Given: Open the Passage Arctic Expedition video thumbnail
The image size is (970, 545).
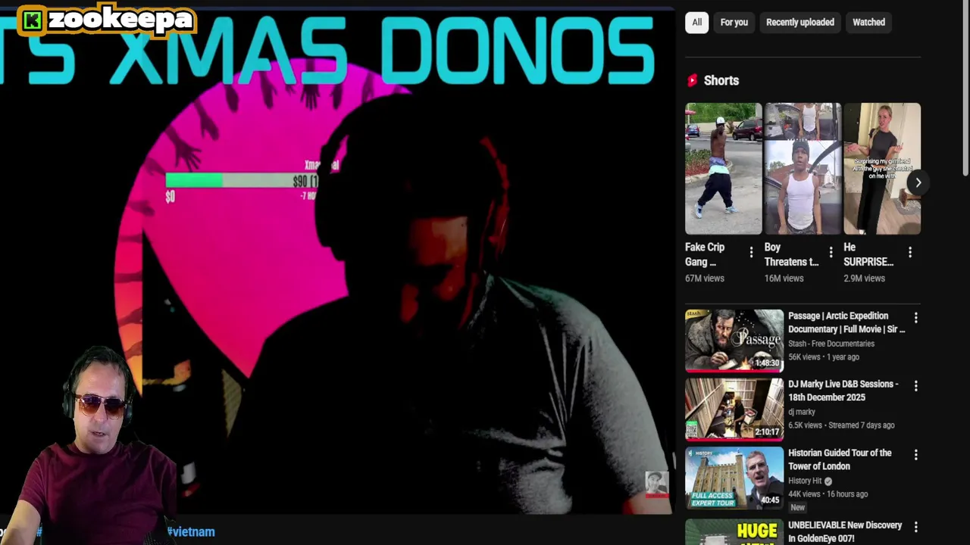Looking at the screenshot, I should tap(734, 341).
